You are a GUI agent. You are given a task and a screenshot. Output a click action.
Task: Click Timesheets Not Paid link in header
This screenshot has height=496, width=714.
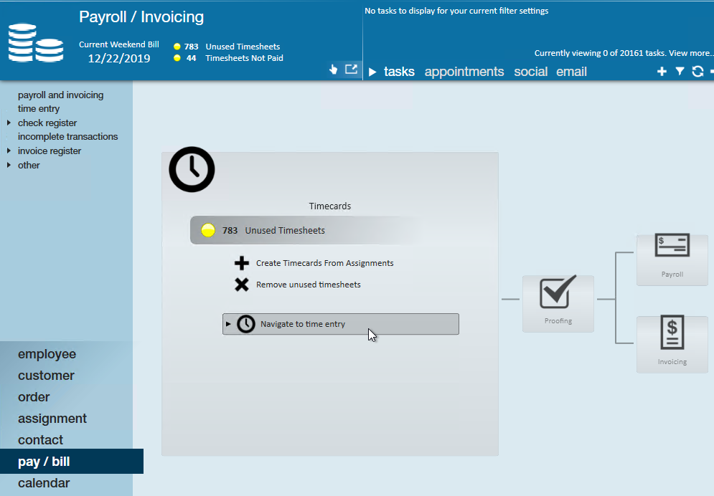(x=244, y=58)
